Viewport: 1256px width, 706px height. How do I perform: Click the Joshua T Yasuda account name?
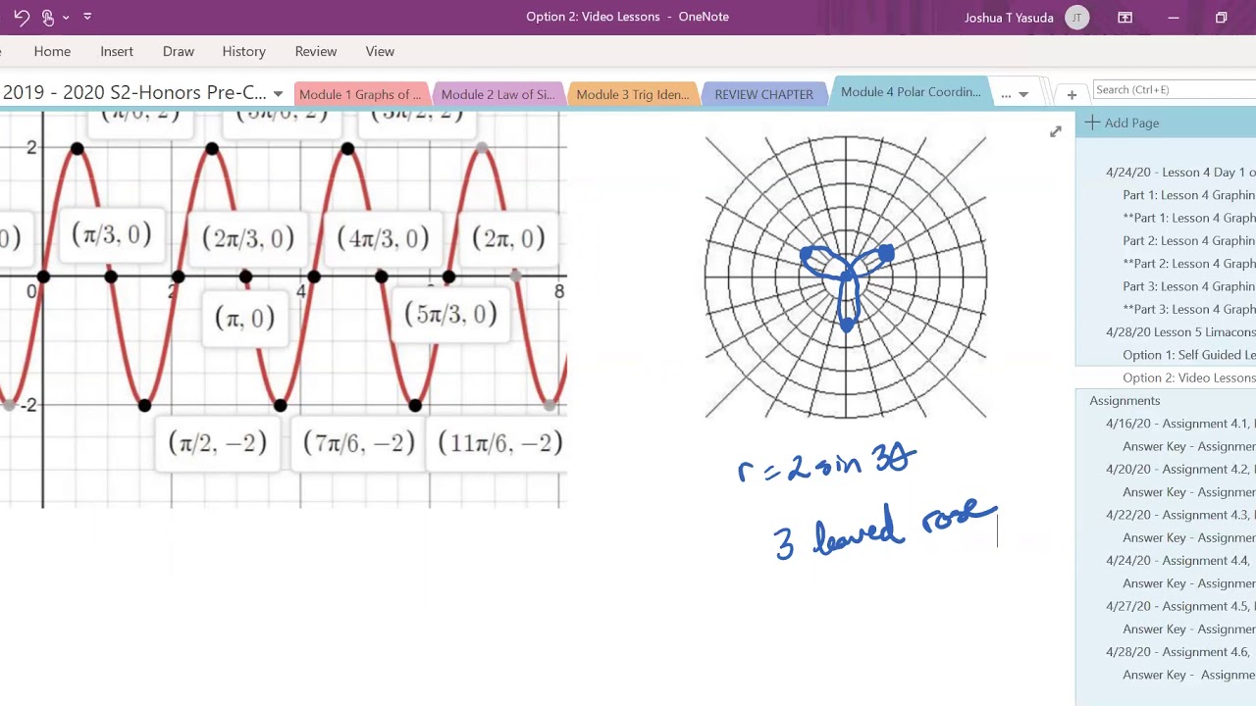point(1009,17)
